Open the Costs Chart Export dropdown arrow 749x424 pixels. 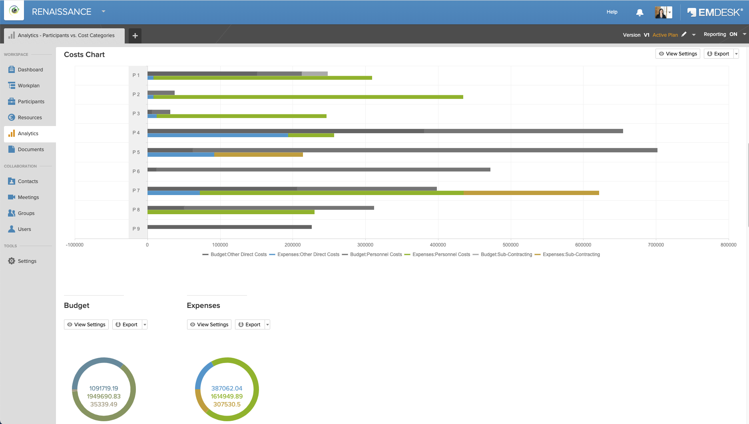pos(736,54)
